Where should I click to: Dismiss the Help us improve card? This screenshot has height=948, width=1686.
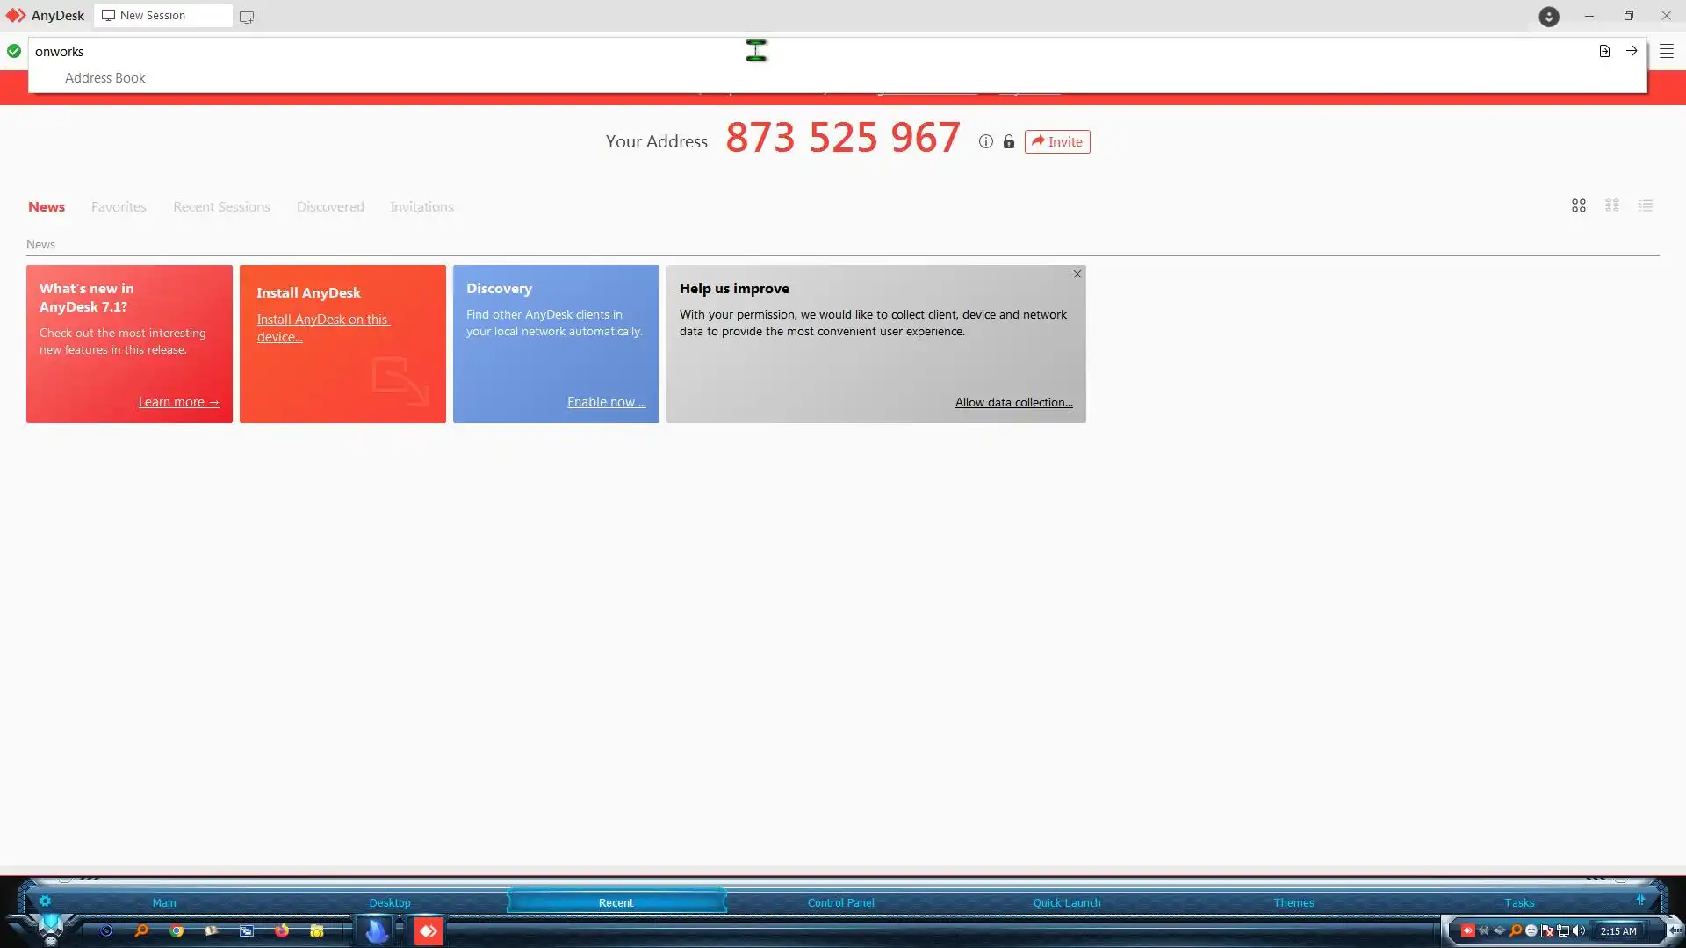[x=1077, y=275]
